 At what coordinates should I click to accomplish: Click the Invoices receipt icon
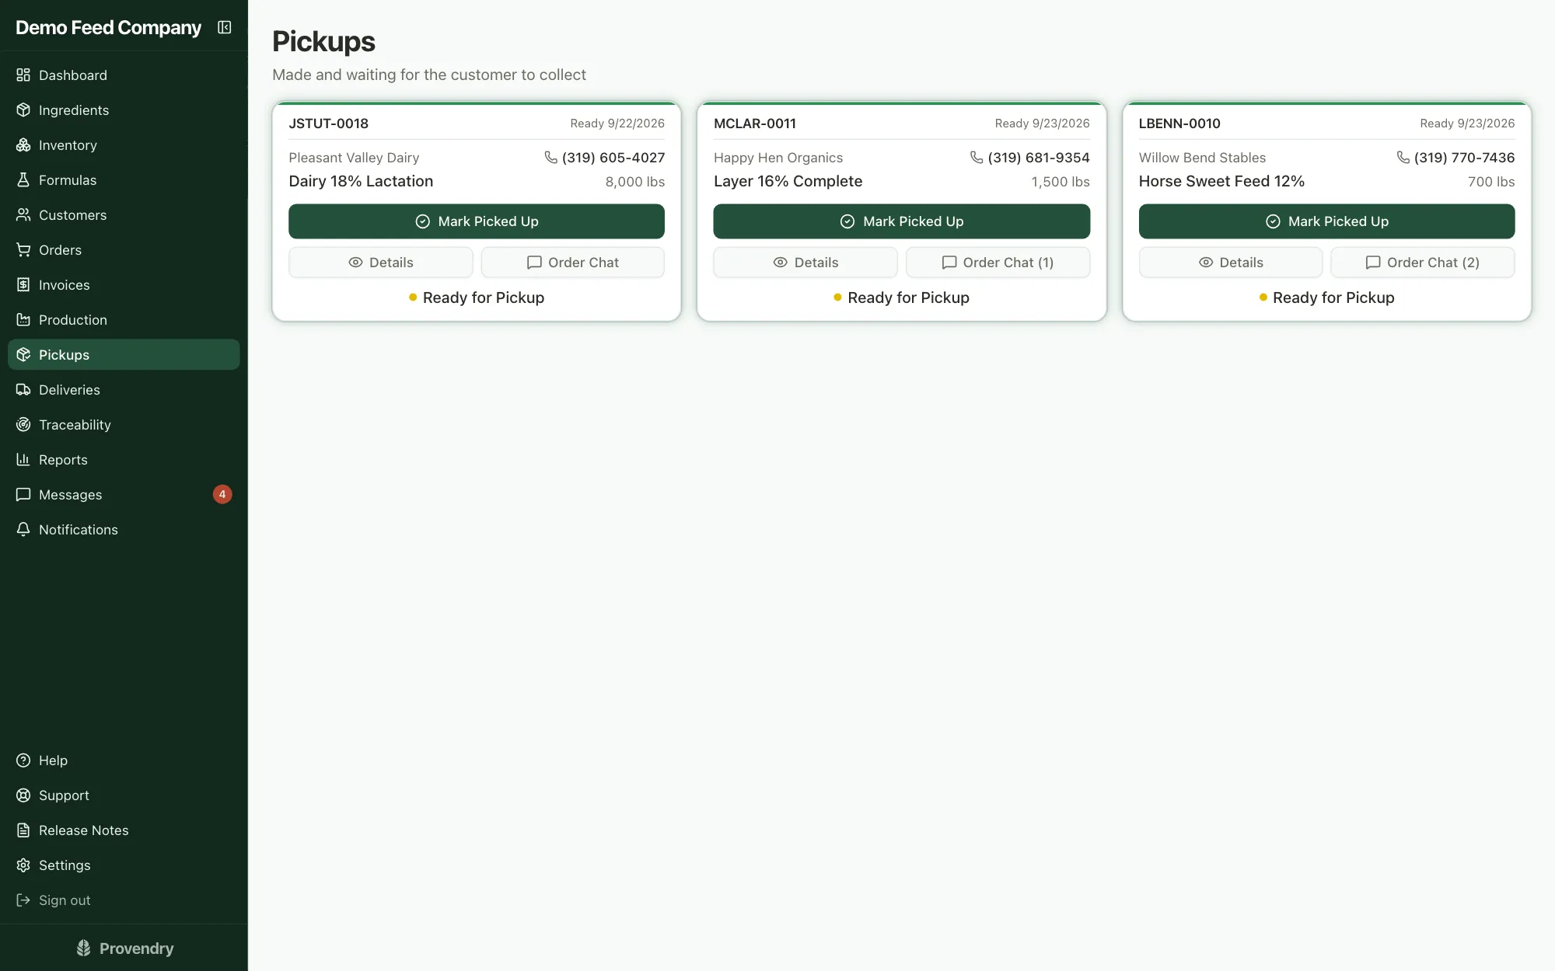(x=23, y=284)
